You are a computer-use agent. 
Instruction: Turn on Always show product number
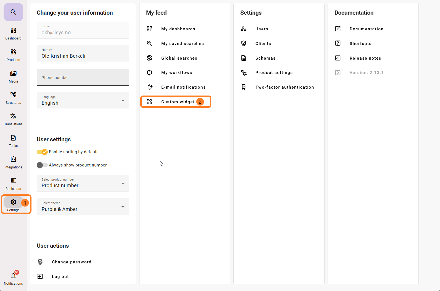[x=42, y=165]
